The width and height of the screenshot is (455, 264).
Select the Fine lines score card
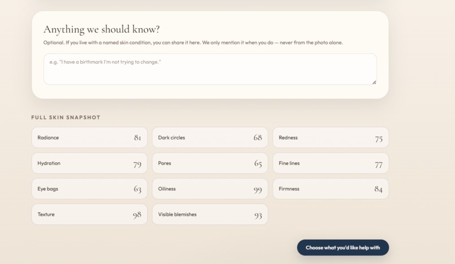(x=330, y=163)
